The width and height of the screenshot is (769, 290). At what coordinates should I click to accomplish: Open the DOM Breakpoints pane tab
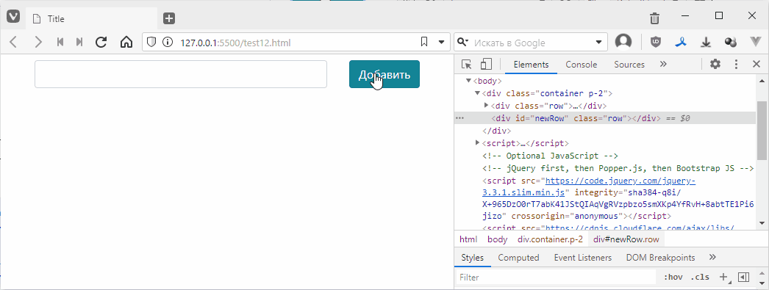(660, 258)
